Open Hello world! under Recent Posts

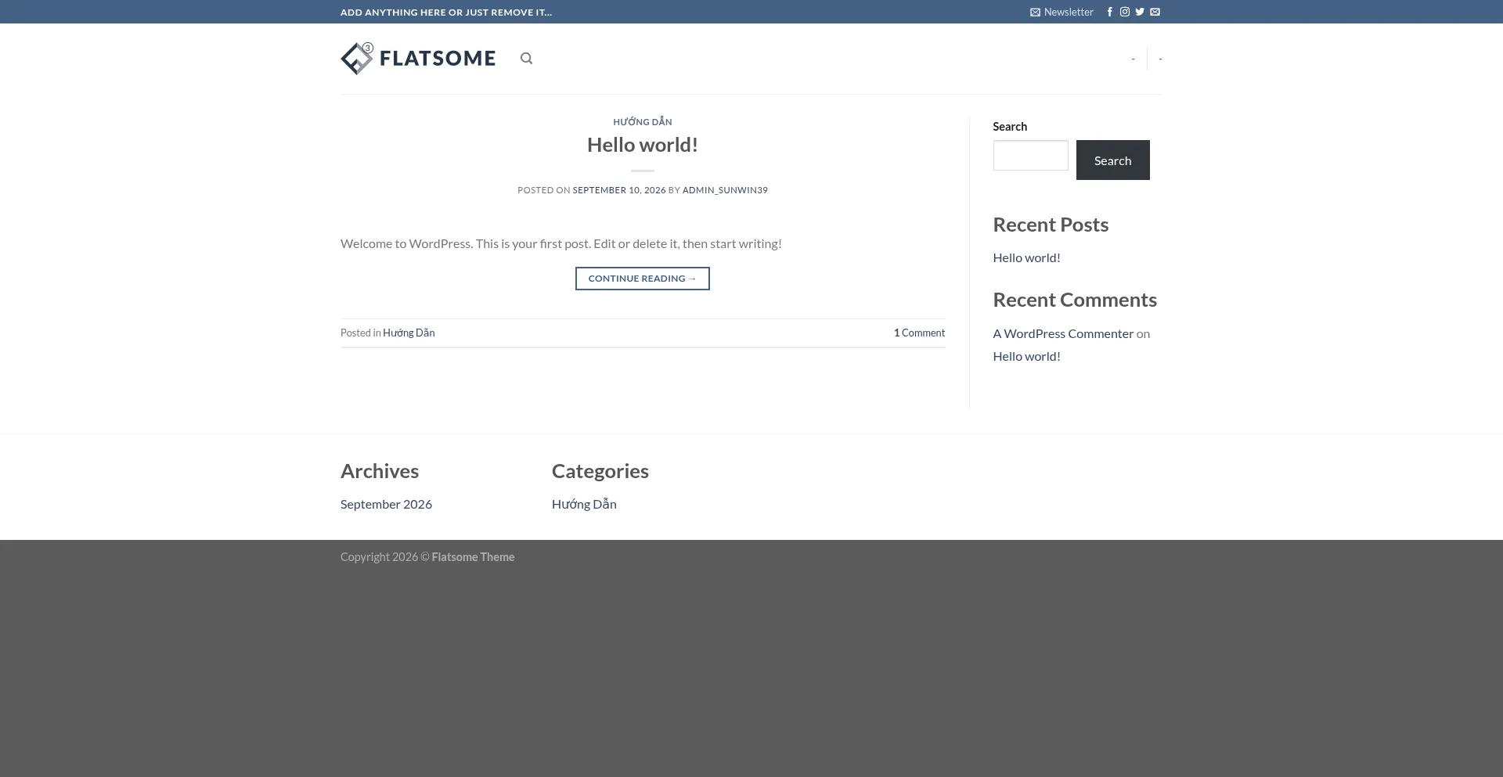pos(1026,257)
